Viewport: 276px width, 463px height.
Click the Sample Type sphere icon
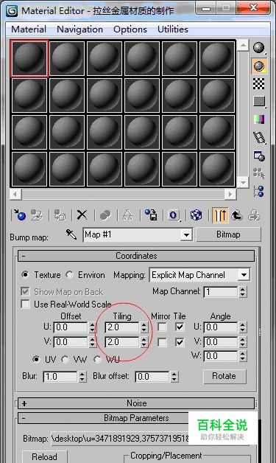click(x=259, y=48)
